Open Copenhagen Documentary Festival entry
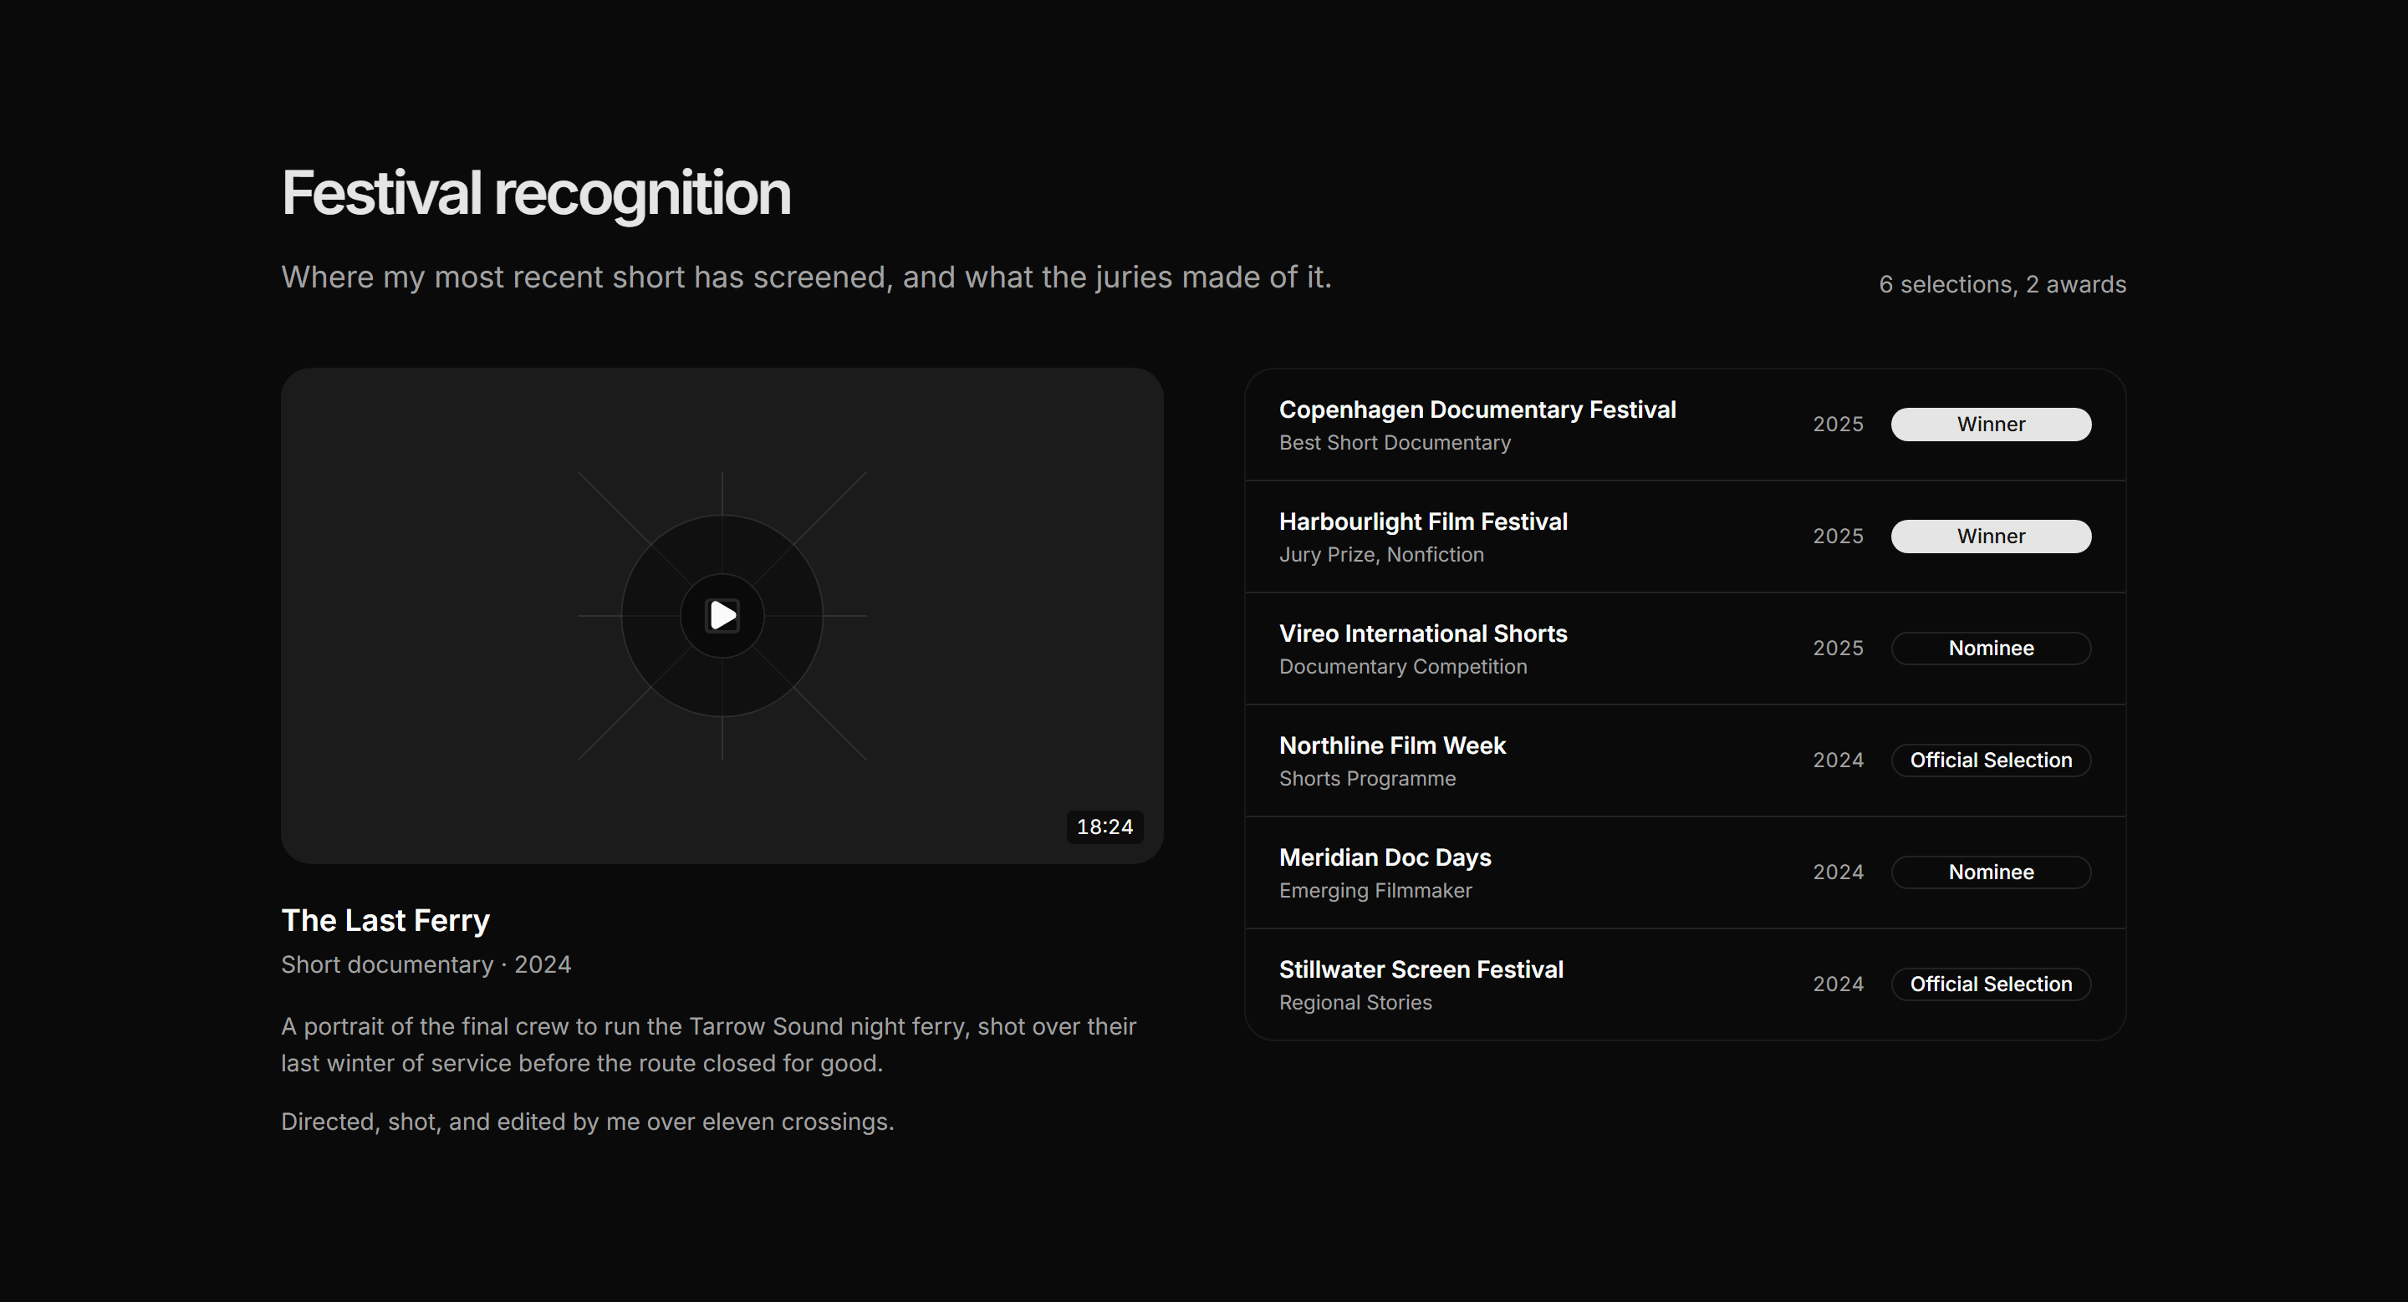2408x1302 pixels. coord(1686,425)
